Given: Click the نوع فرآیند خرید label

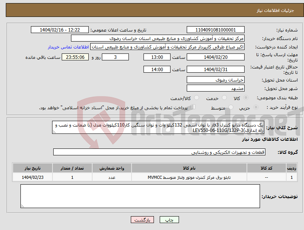Looking at the screenshot, I should click(x=282, y=107).
